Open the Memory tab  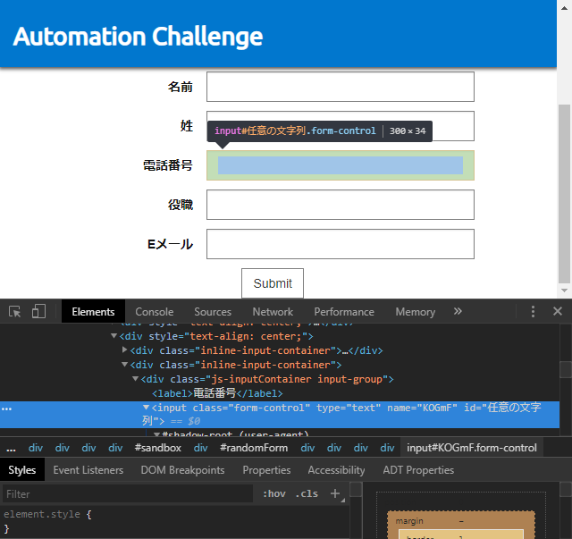(x=415, y=312)
